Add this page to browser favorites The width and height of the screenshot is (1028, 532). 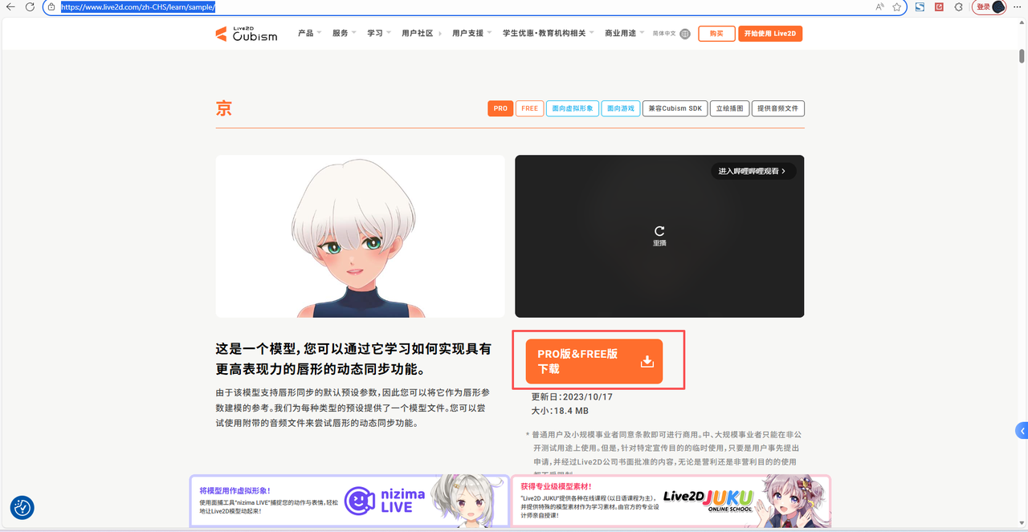click(897, 7)
